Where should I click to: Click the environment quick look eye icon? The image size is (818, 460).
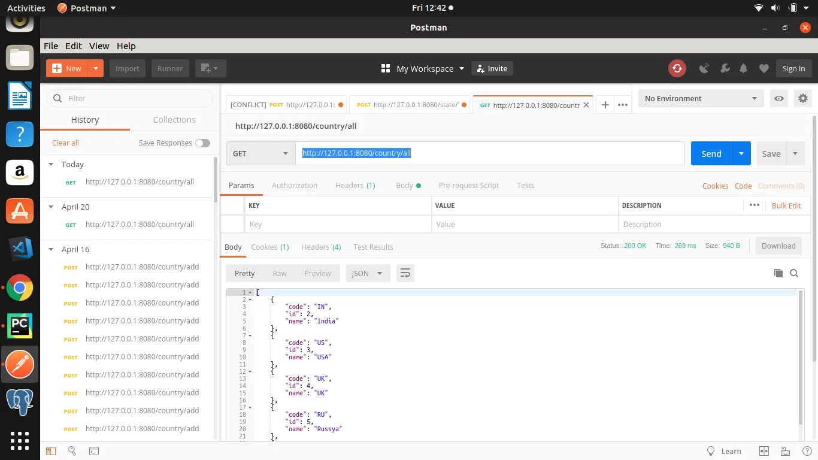[778, 98]
